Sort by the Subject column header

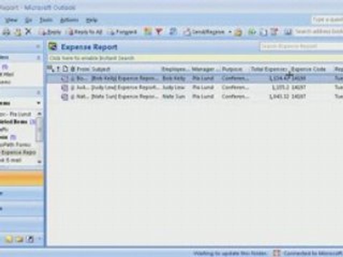coord(101,69)
